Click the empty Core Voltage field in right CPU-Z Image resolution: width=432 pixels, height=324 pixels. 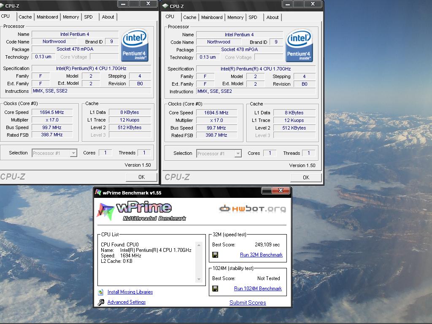[268, 57]
